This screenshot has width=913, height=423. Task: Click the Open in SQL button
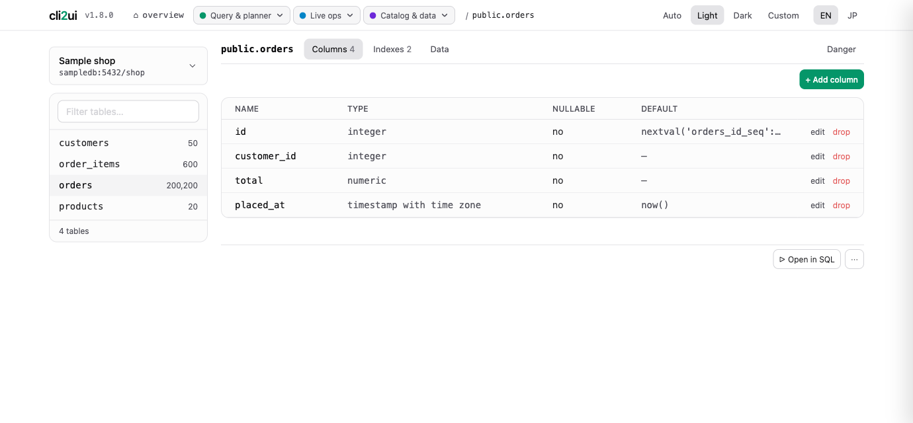[x=806, y=259]
